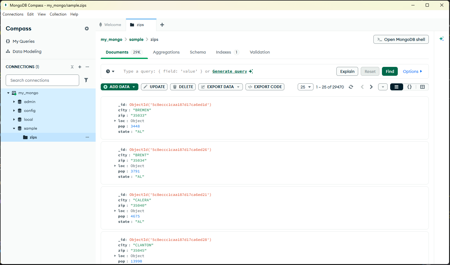Switch to table view of documents
The width and height of the screenshot is (450, 265).
click(x=422, y=87)
